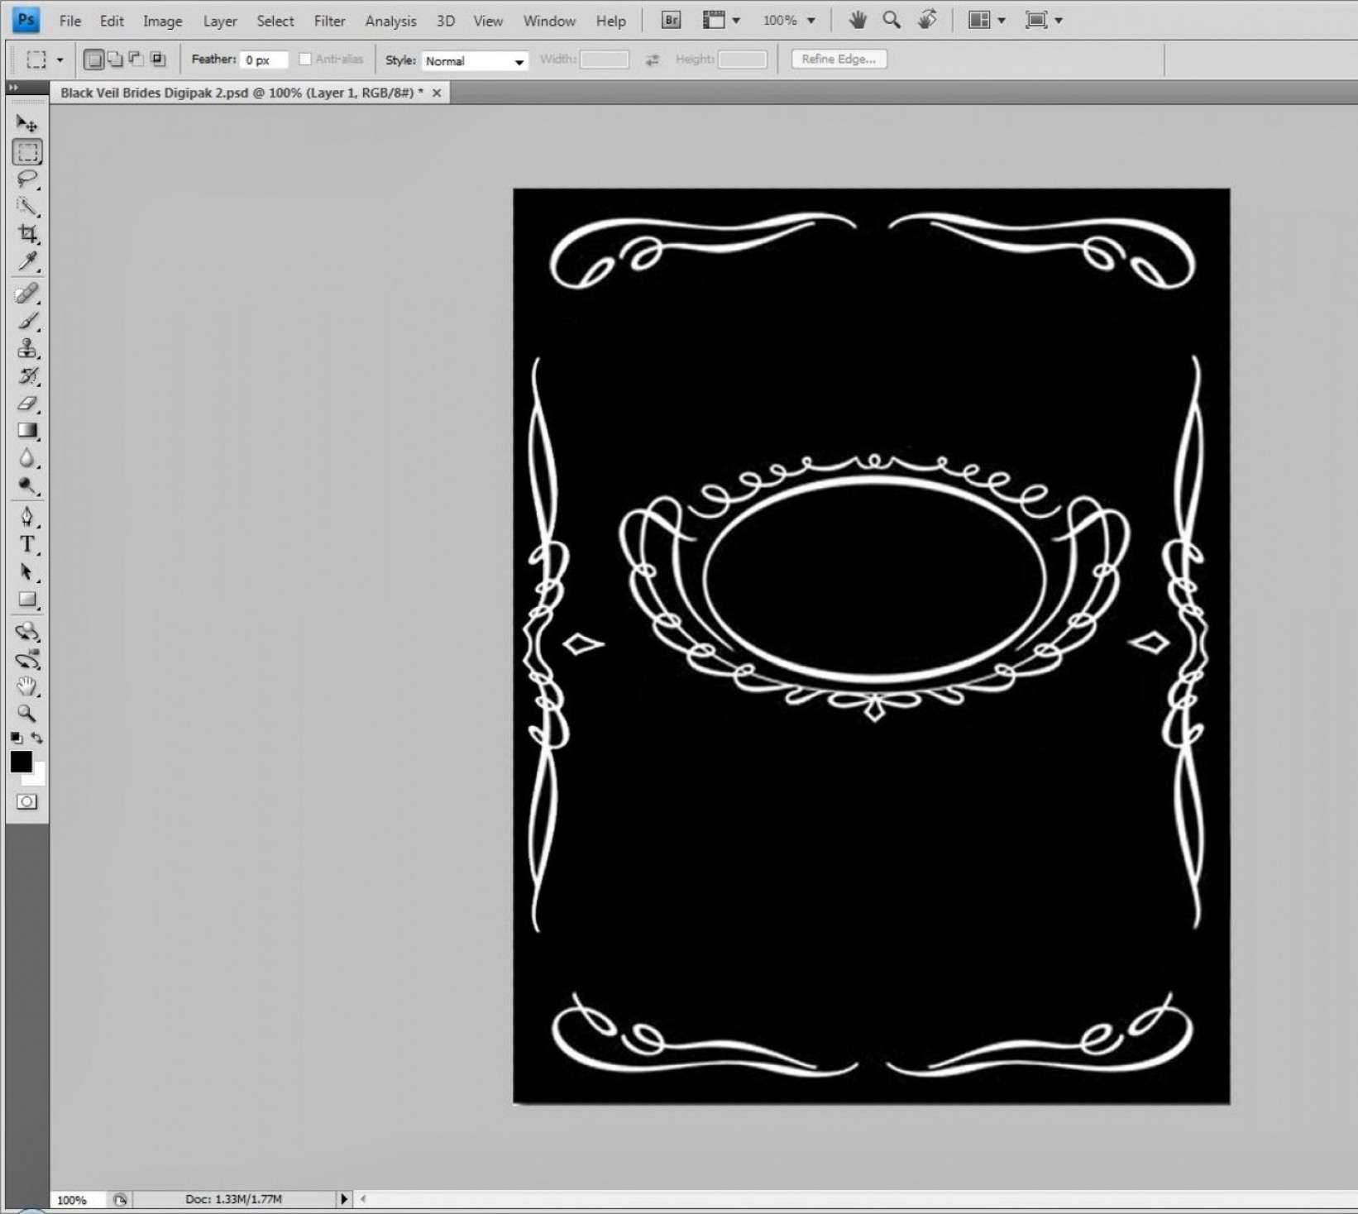Select the Horizontal Type tool
The height and width of the screenshot is (1214, 1358).
click(x=26, y=544)
